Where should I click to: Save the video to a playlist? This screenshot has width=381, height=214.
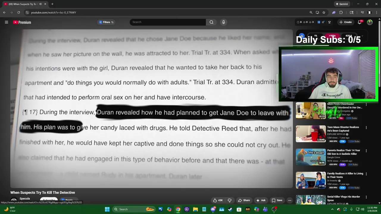click(x=277, y=200)
